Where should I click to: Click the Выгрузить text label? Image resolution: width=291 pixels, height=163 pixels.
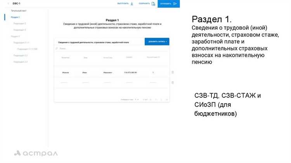click(x=123, y=3)
